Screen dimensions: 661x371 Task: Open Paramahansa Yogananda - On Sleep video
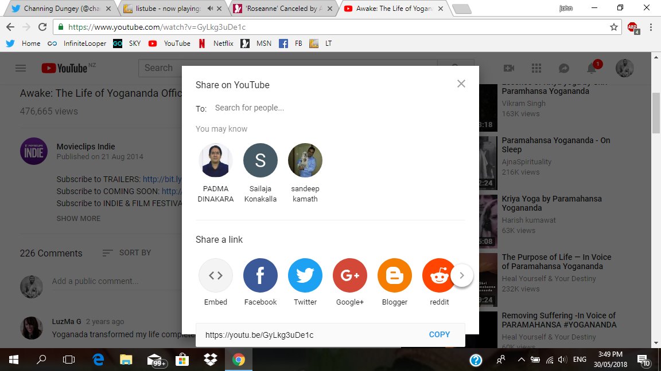tap(555, 145)
